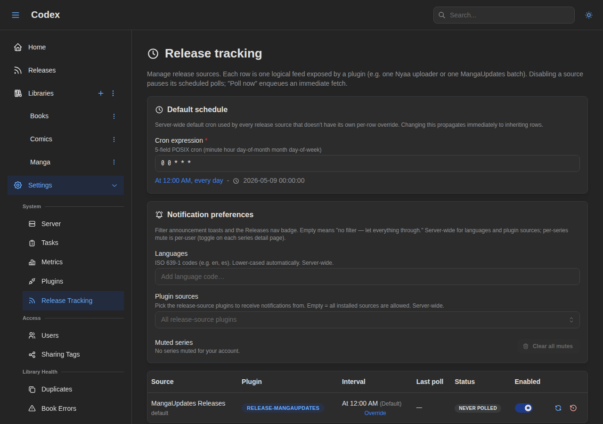
Task: Collapse the Settings section chevron
Action: [x=114, y=186]
